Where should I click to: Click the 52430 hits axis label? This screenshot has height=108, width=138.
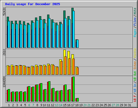(4, 12)
